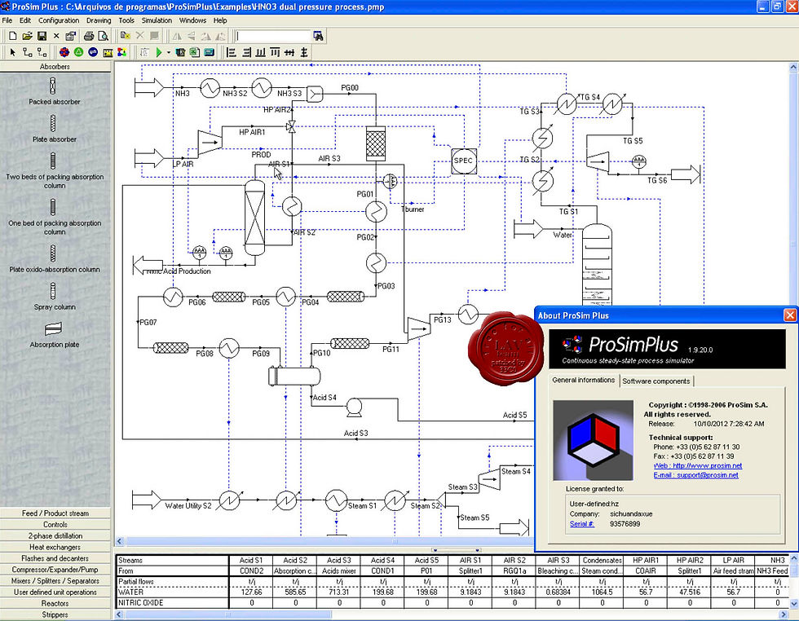Open an existing file from toolbar
Screen dimensions: 799x621
(27, 36)
